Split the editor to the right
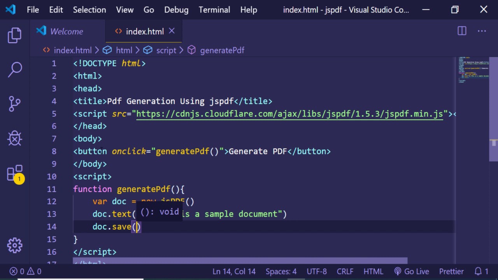 [x=462, y=31]
